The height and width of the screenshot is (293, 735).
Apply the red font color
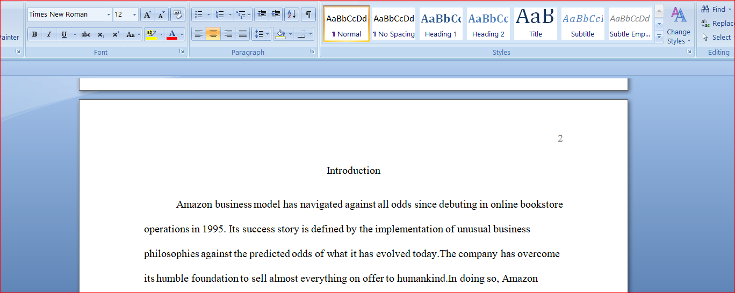click(172, 34)
